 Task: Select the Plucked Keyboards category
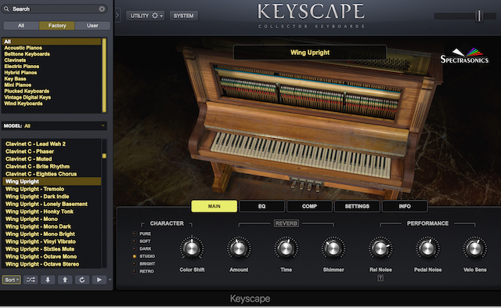(x=27, y=91)
